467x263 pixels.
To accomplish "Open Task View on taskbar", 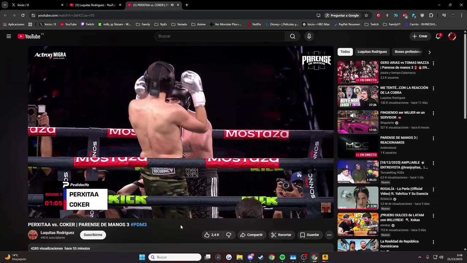I will [x=208, y=257].
